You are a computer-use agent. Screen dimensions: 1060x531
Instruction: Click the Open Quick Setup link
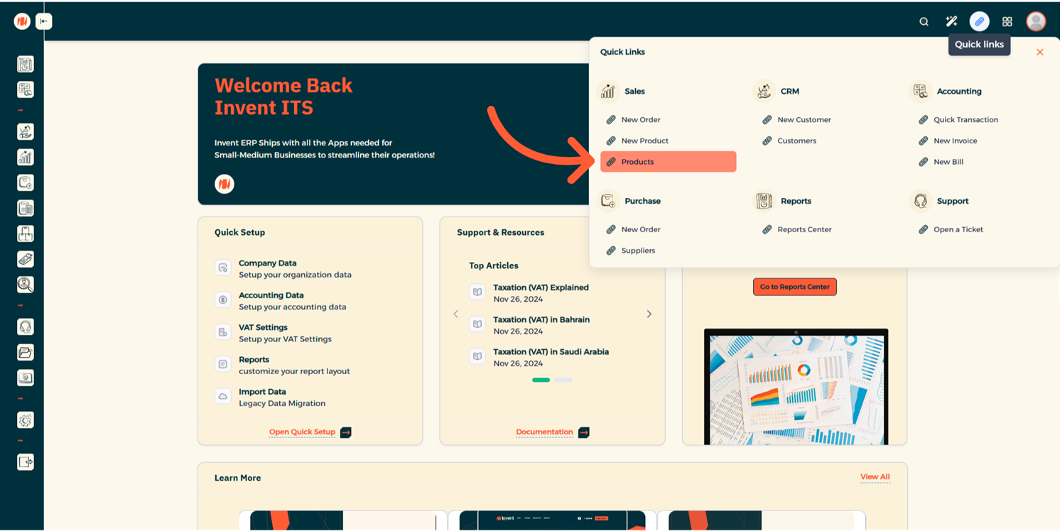coord(302,432)
